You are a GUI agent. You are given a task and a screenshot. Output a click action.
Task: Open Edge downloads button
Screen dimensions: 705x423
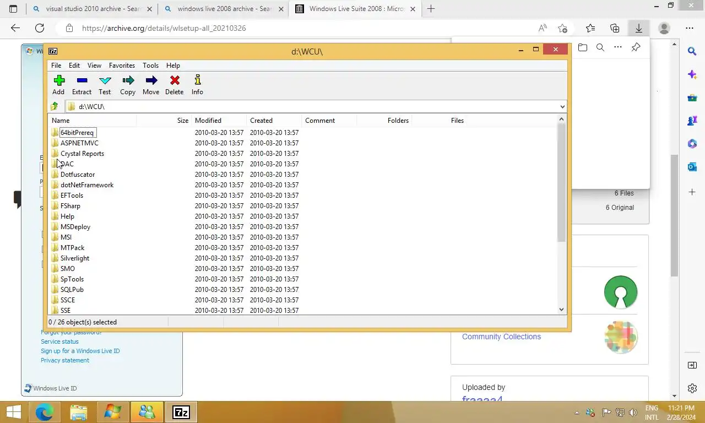(639, 28)
